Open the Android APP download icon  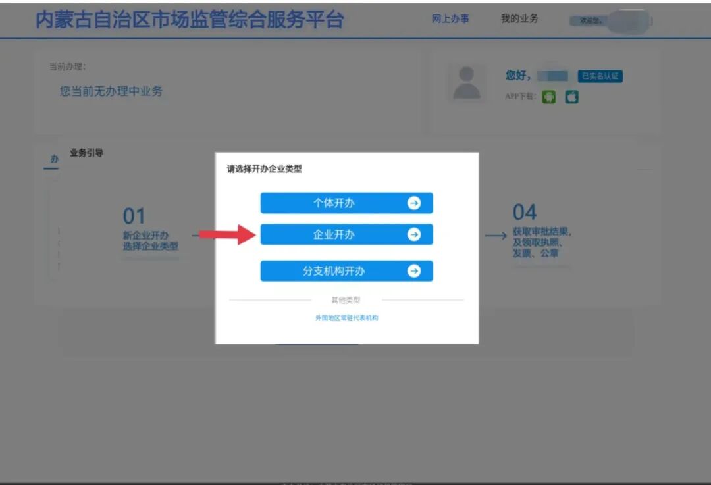[548, 97]
